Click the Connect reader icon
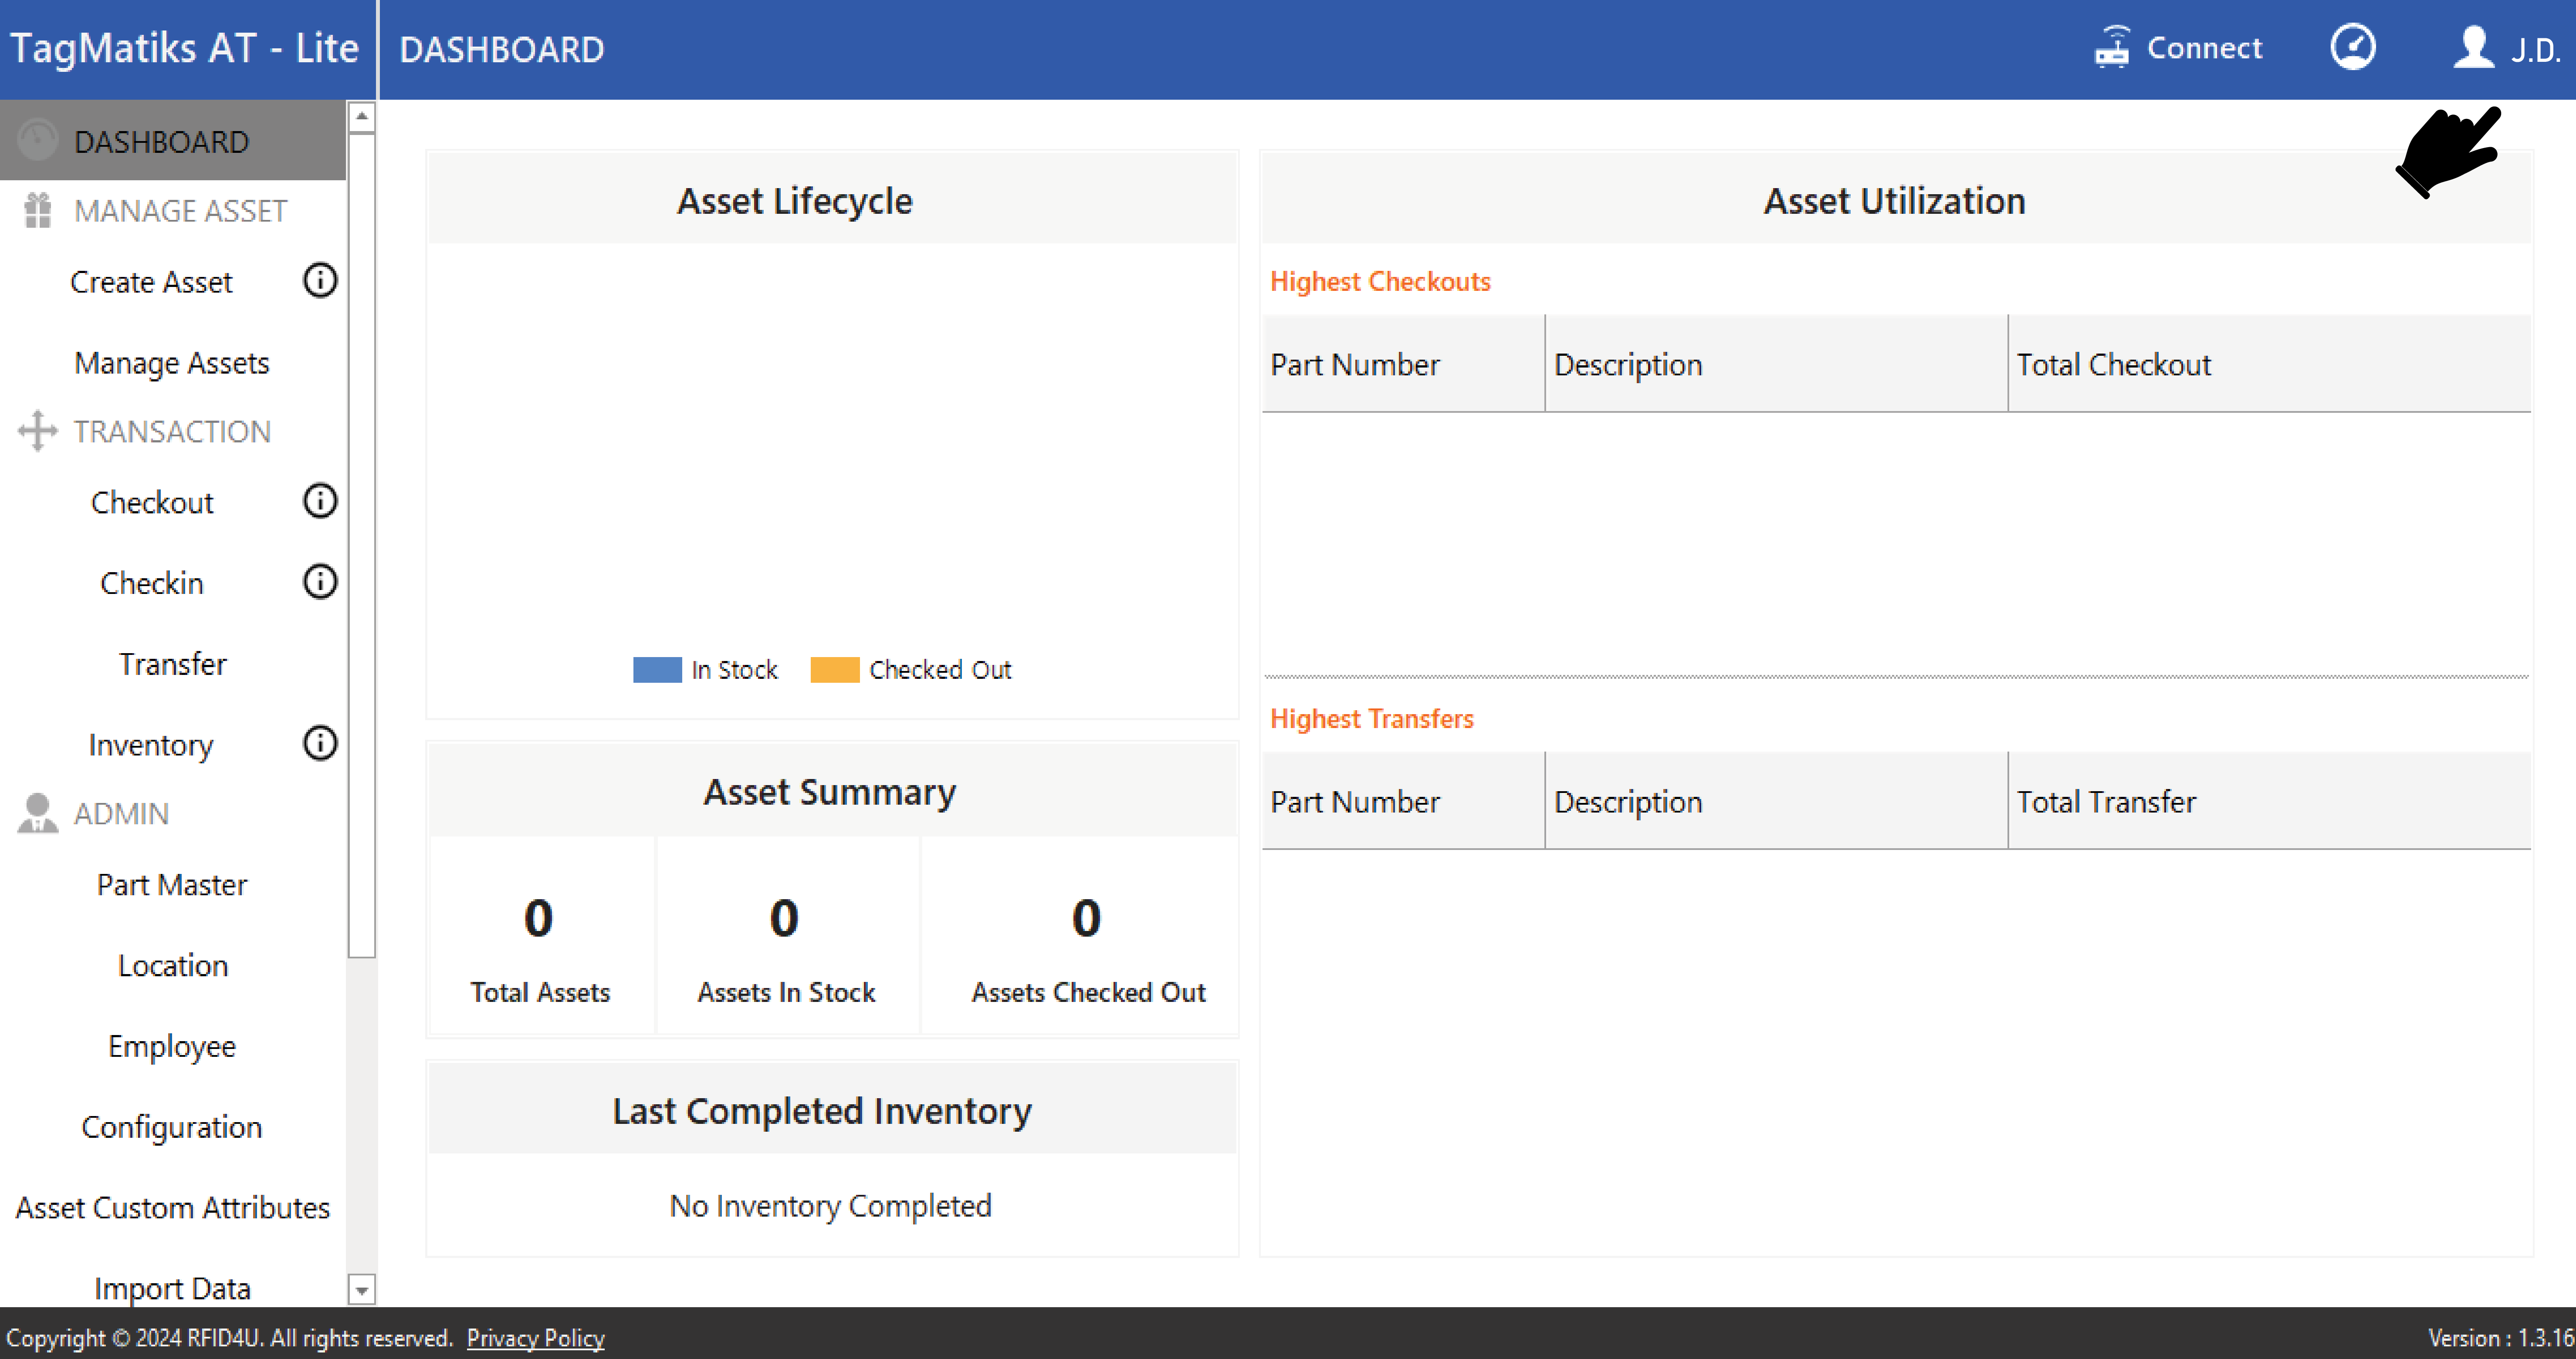The width and height of the screenshot is (2576, 1359). pyautogui.click(x=2111, y=48)
